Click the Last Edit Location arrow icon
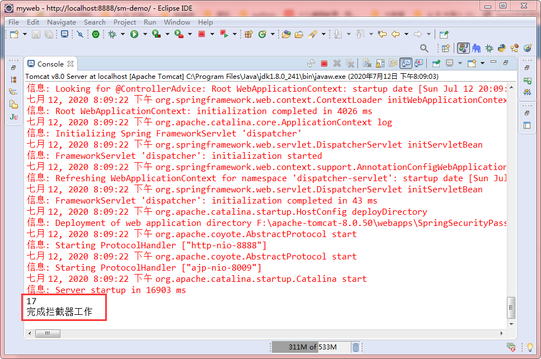Viewport: 541px width, 359px height. (382, 34)
